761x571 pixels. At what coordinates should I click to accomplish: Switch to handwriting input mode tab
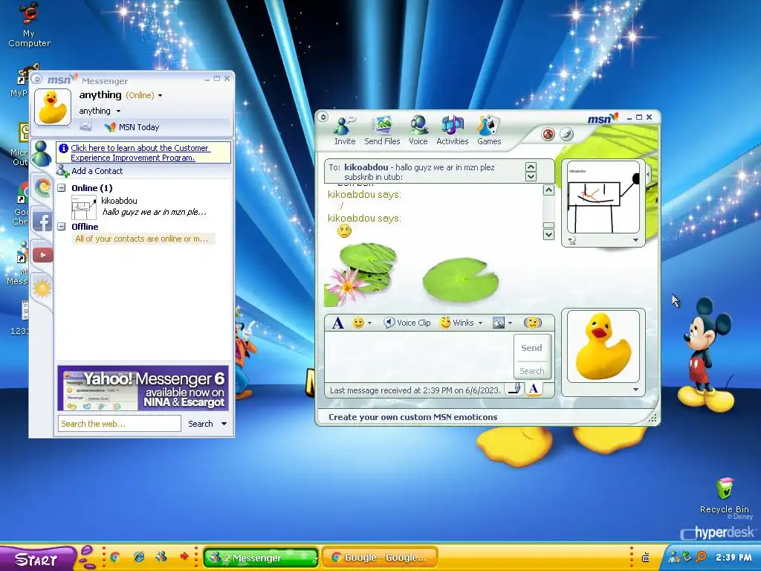pos(515,388)
